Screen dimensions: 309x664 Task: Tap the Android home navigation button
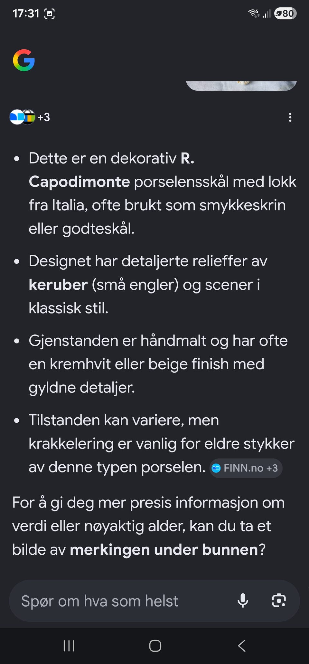[x=155, y=646]
